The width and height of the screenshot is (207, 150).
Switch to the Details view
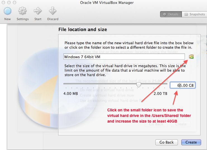171,14
